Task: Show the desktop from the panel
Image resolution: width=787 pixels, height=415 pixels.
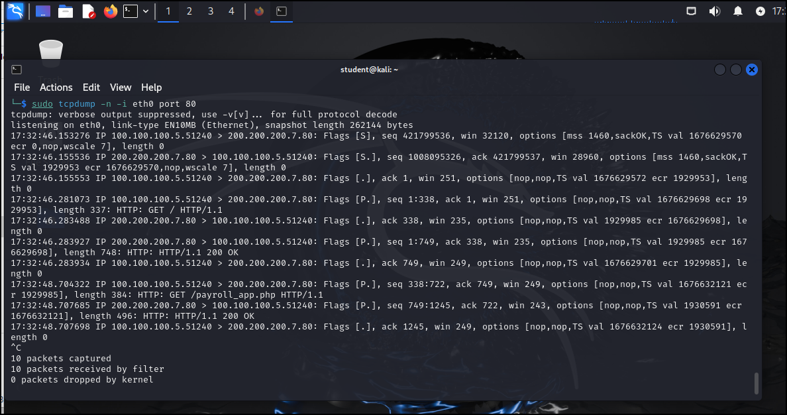Action: (42, 11)
